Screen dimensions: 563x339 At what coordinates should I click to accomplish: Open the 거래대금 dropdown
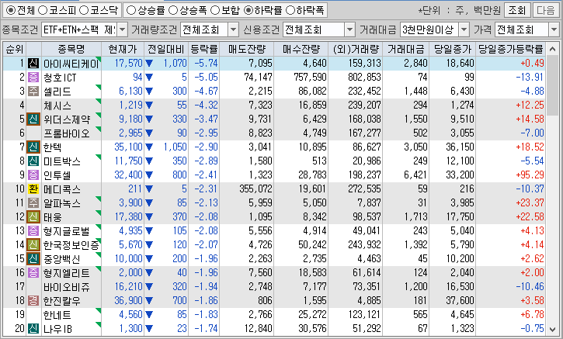464,29
